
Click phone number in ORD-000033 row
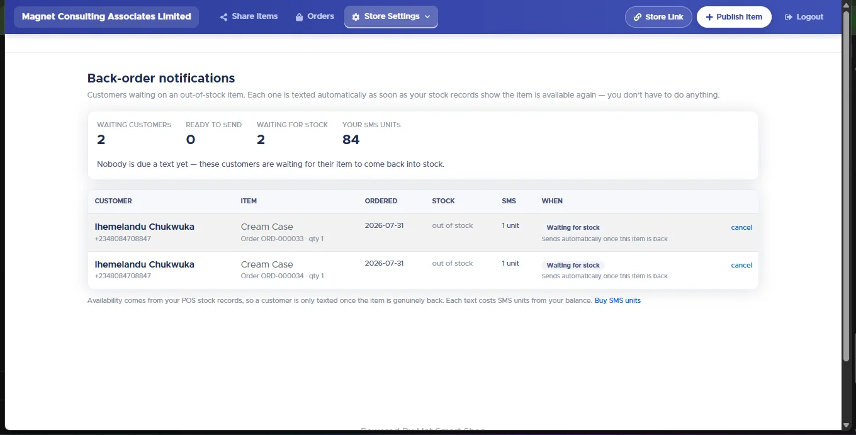click(123, 239)
